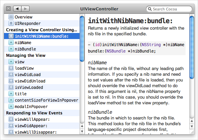Image resolution: width=198 pixels, height=140 pixels.
Task: Select viewDidLoad in the sidebar
Action: point(42,75)
